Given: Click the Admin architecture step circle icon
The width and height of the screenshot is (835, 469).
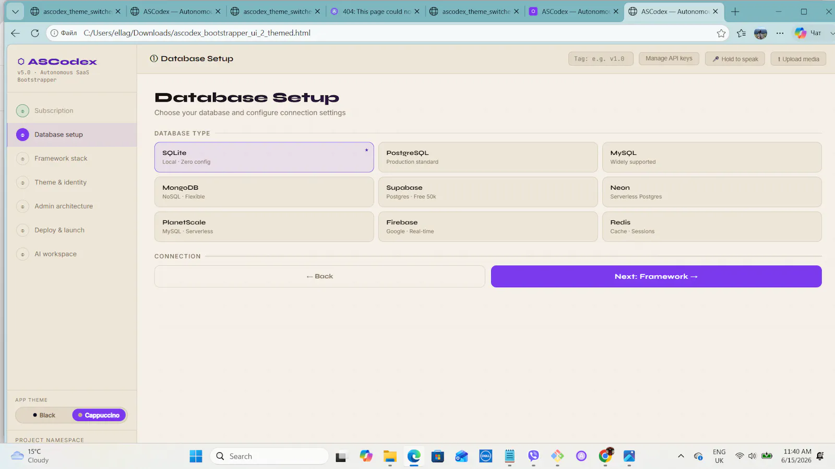Looking at the screenshot, I should click(x=22, y=207).
